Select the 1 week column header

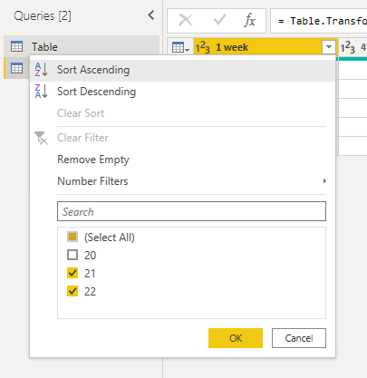click(x=266, y=47)
